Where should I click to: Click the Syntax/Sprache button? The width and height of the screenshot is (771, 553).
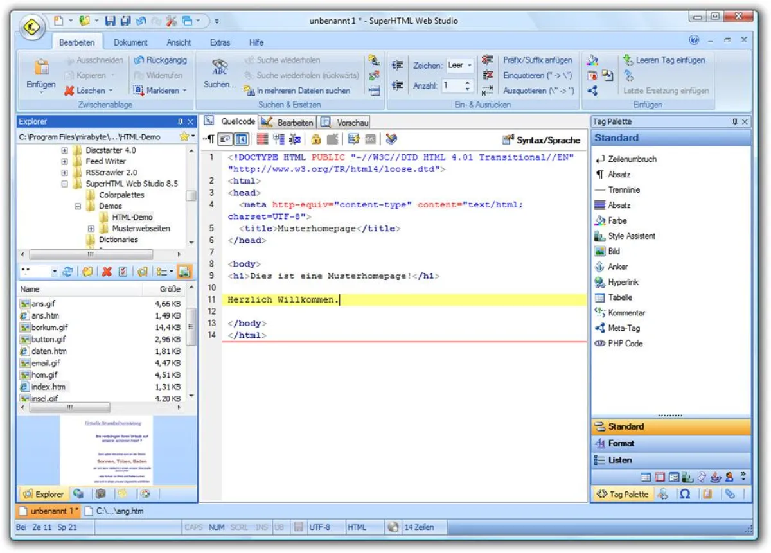pos(544,140)
